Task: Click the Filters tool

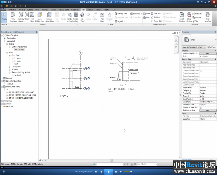Action: click(27, 16)
